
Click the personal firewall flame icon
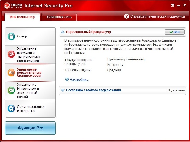[x=11, y=72]
